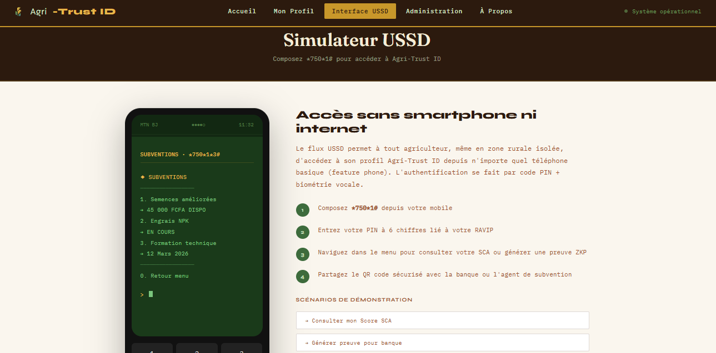The image size is (716, 353).
Task: Select option 3. Formation technique
Action: [178, 243]
